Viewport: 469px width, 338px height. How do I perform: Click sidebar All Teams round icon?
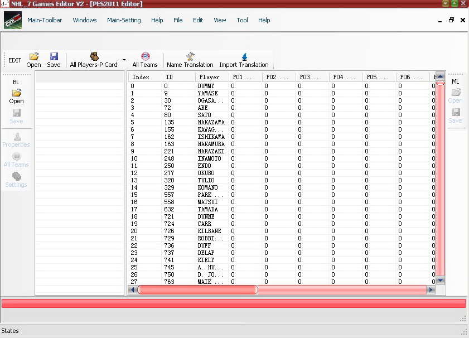click(x=16, y=156)
